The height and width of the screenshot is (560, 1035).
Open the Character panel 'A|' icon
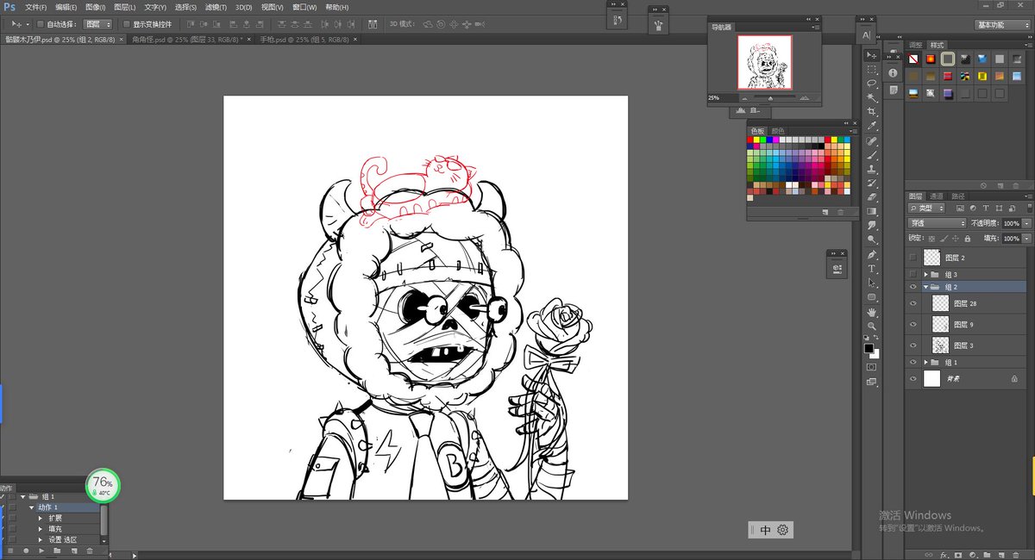(866, 34)
